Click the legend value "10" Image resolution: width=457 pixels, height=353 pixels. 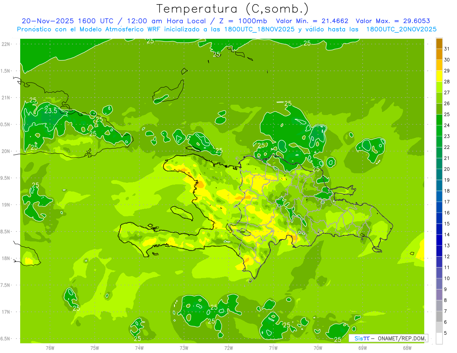click(x=447, y=279)
